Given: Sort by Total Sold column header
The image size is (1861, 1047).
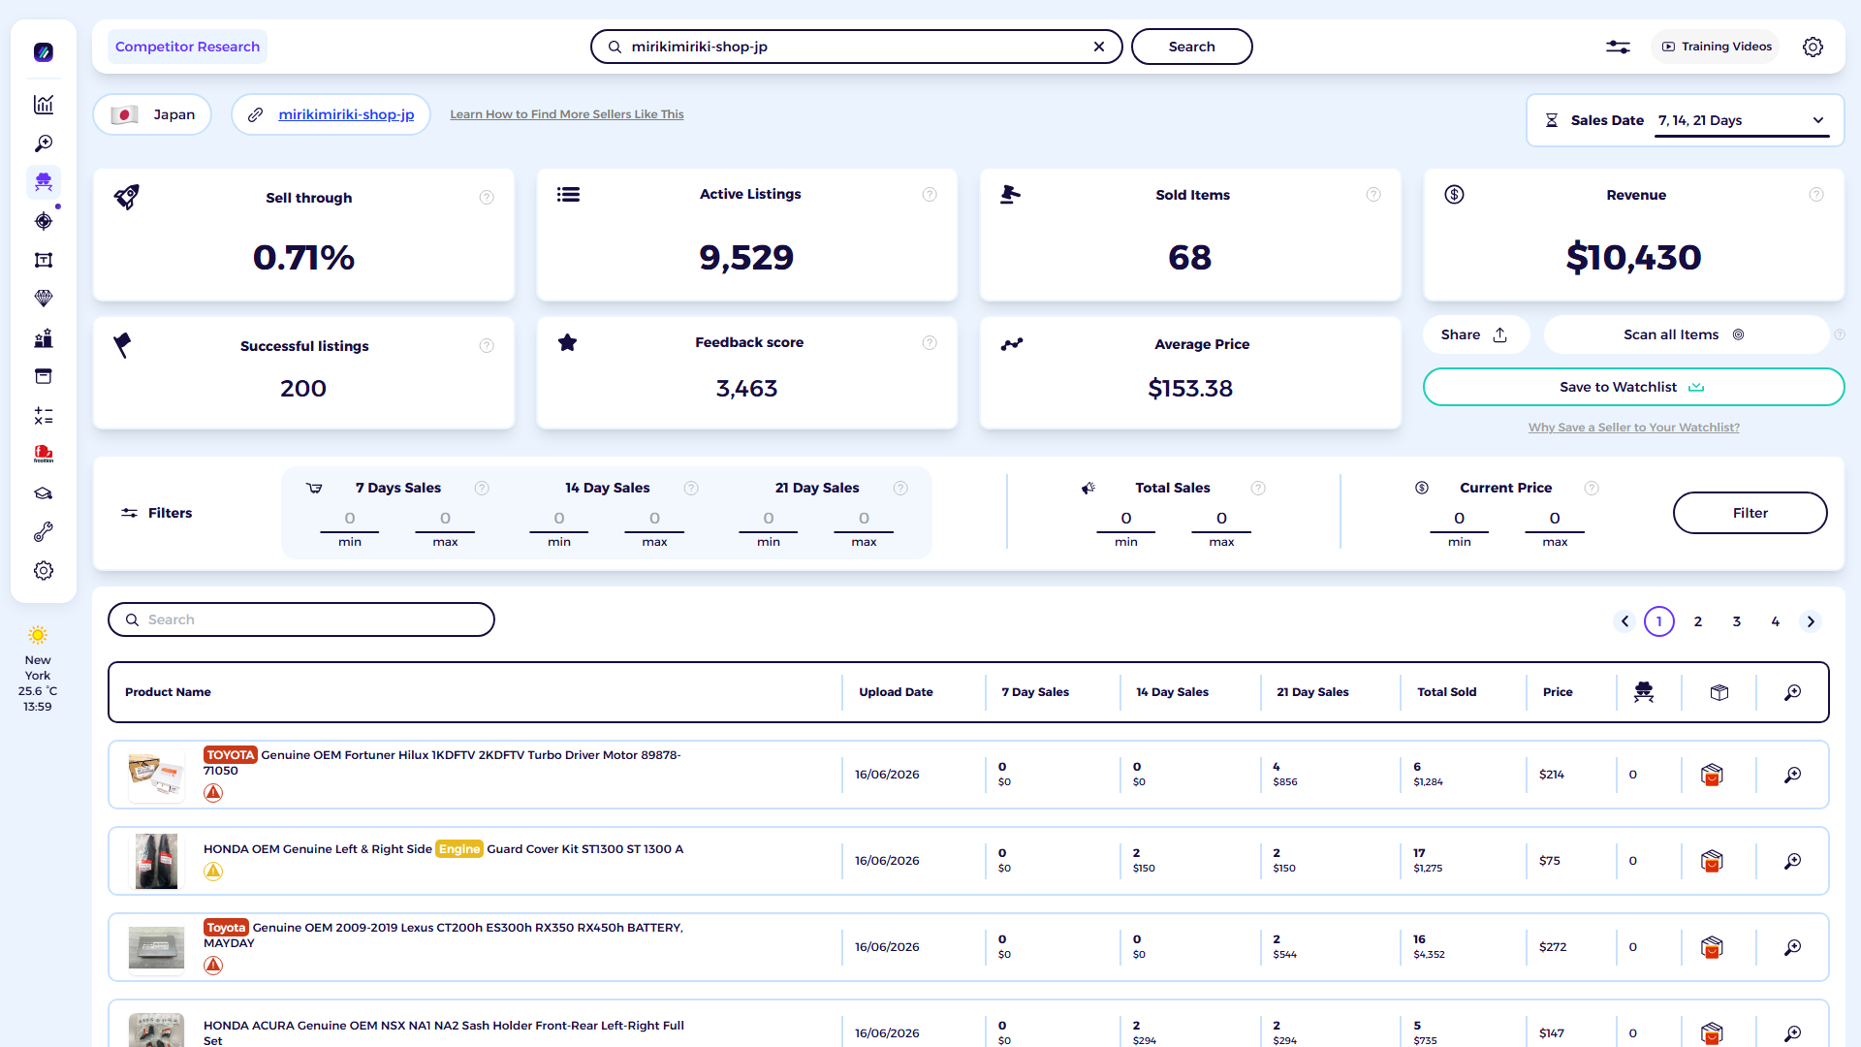Looking at the screenshot, I should pos(1447,692).
